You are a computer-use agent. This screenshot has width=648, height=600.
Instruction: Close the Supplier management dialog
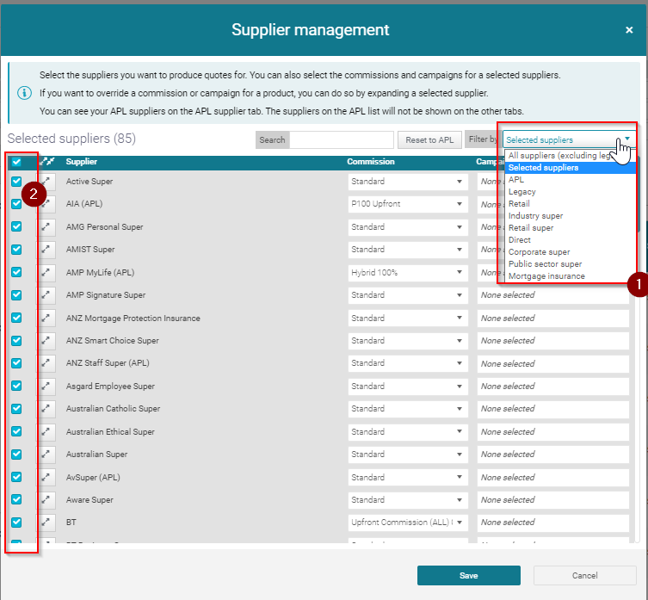[x=629, y=30]
